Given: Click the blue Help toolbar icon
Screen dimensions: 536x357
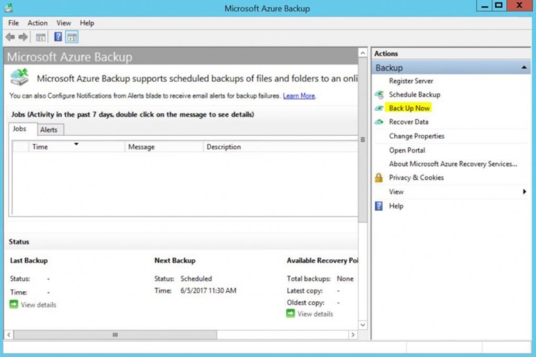Looking at the screenshot, I should point(58,37).
